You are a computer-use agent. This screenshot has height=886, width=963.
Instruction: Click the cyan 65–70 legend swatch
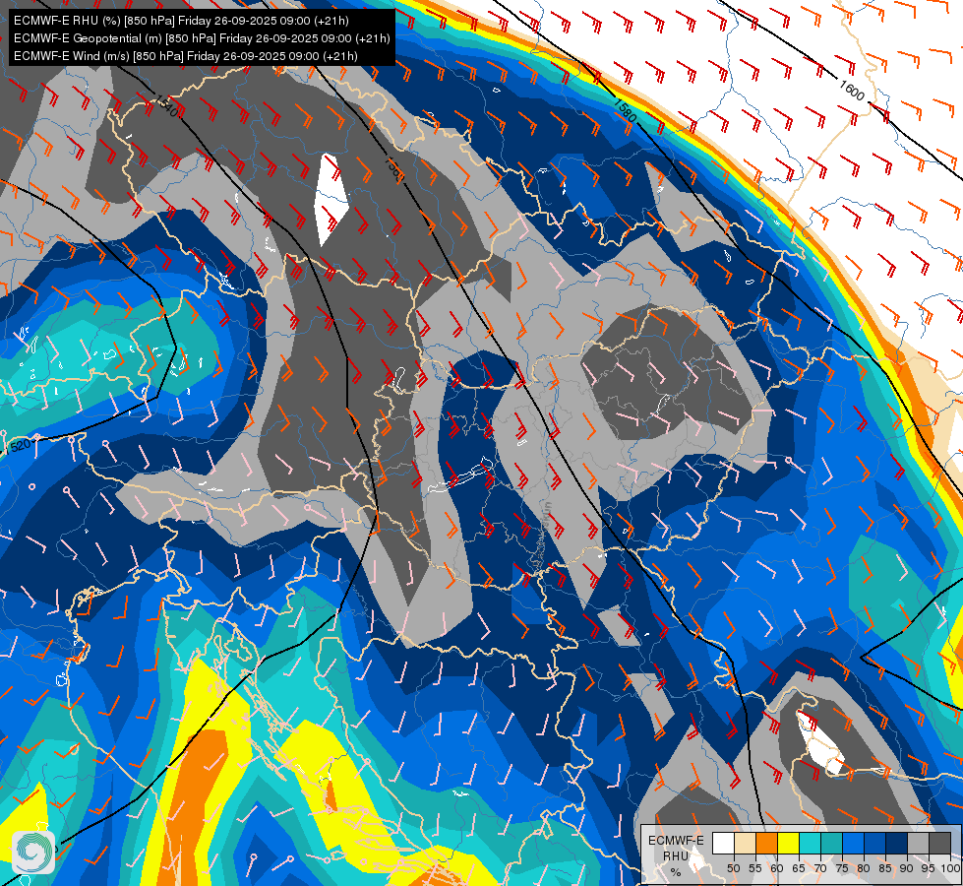pyautogui.click(x=810, y=843)
